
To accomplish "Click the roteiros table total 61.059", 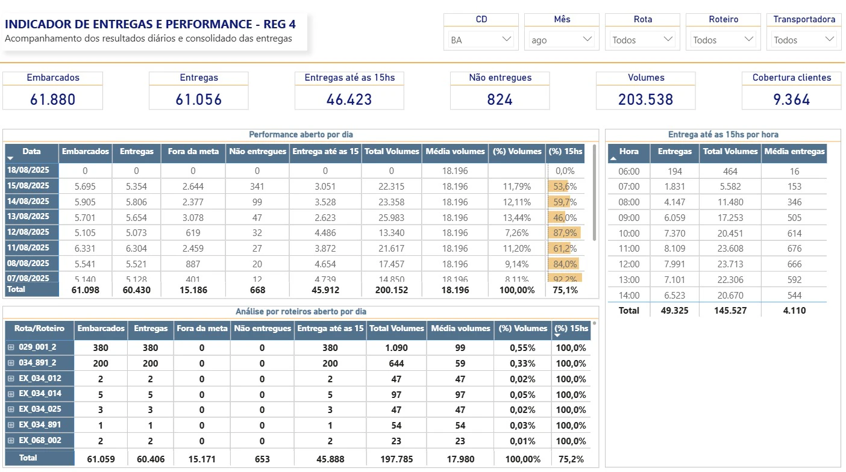I will pos(101,459).
